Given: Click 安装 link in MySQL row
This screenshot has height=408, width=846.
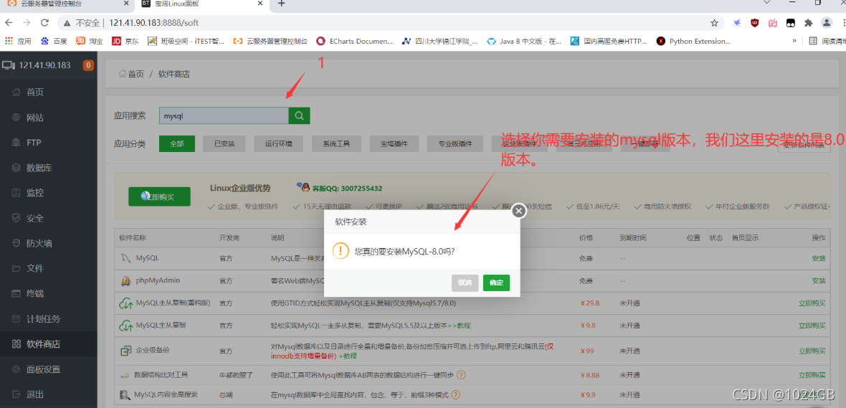Looking at the screenshot, I should pyautogui.click(x=819, y=259).
